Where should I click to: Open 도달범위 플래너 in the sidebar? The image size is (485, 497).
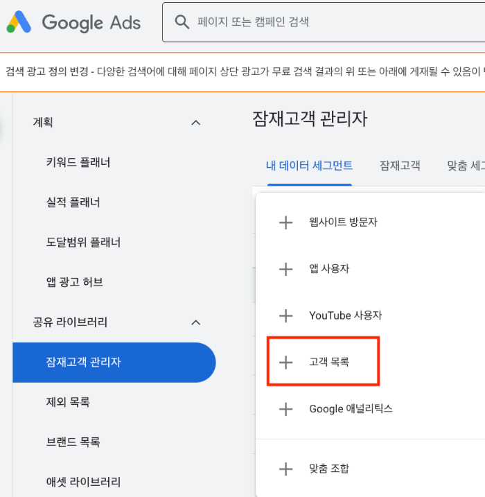pos(83,242)
